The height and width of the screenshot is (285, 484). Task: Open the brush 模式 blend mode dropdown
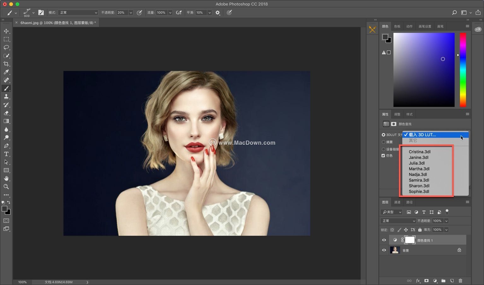[x=78, y=13]
